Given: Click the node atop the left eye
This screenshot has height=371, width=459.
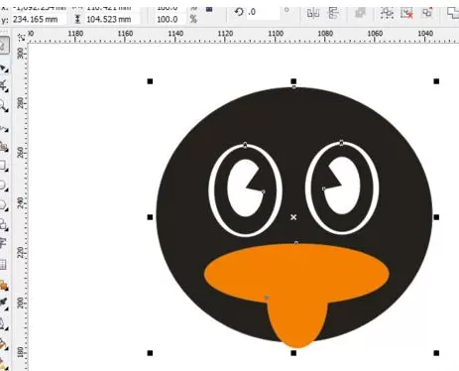Looking at the screenshot, I should tap(245, 145).
